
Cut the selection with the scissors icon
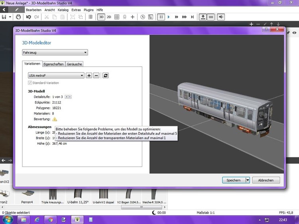click(x=46, y=17)
